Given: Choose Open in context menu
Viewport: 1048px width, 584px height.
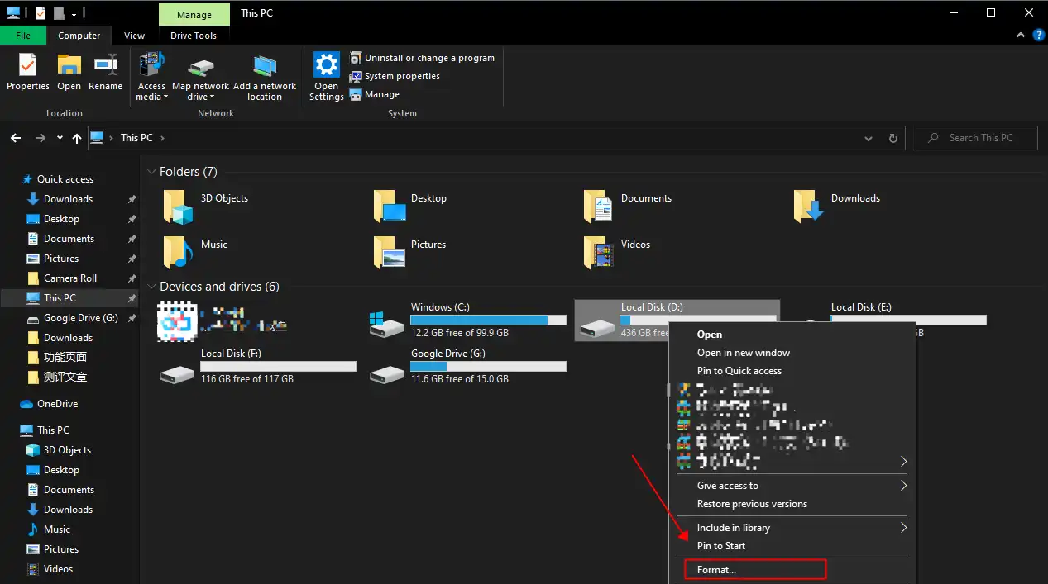Looking at the screenshot, I should [710, 335].
